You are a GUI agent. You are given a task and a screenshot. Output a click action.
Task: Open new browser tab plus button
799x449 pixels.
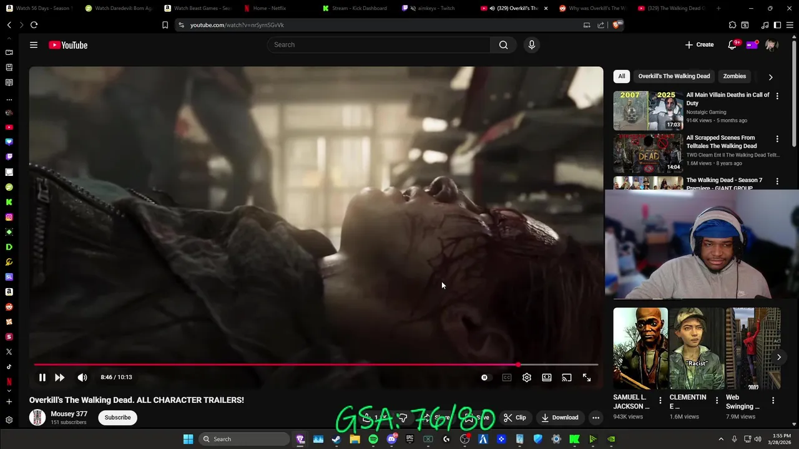pos(718,8)
